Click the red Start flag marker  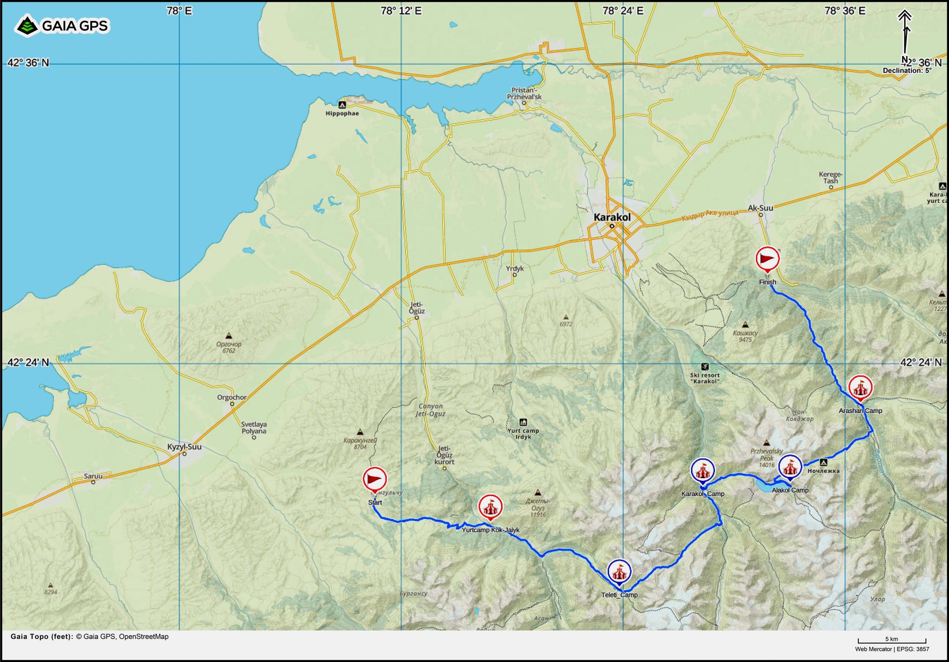(x=374, y=479)
